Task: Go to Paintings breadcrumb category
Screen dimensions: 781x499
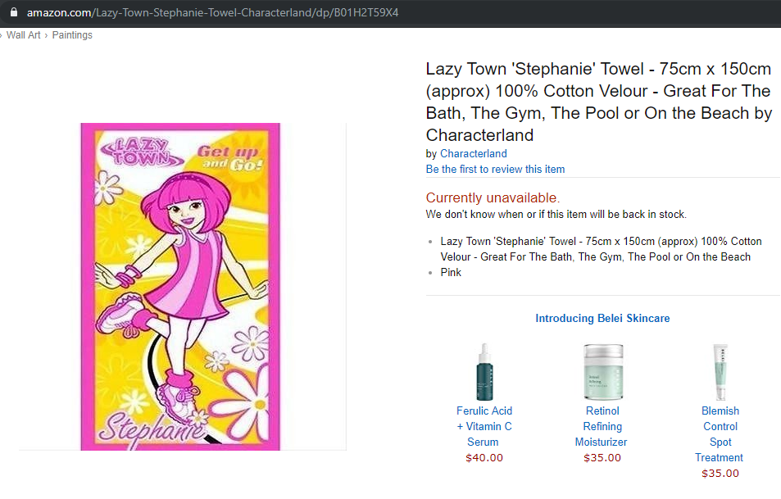Action: 72,35
